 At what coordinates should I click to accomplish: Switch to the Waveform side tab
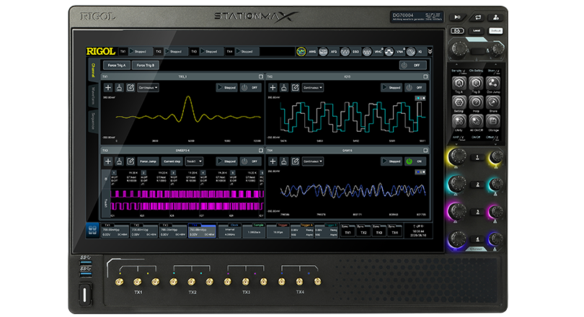(x=93, y=94)
